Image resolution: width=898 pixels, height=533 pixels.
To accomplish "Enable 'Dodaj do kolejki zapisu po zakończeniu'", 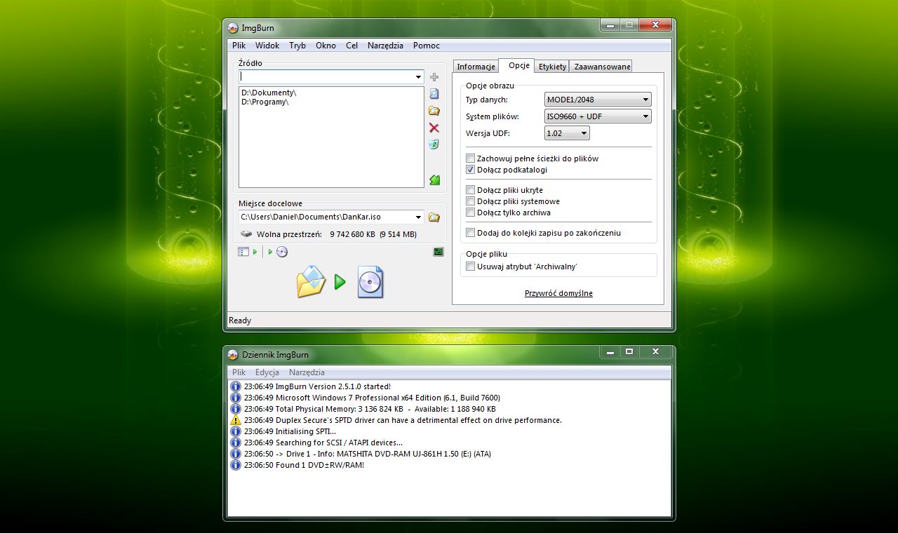I will coord(471,233).
